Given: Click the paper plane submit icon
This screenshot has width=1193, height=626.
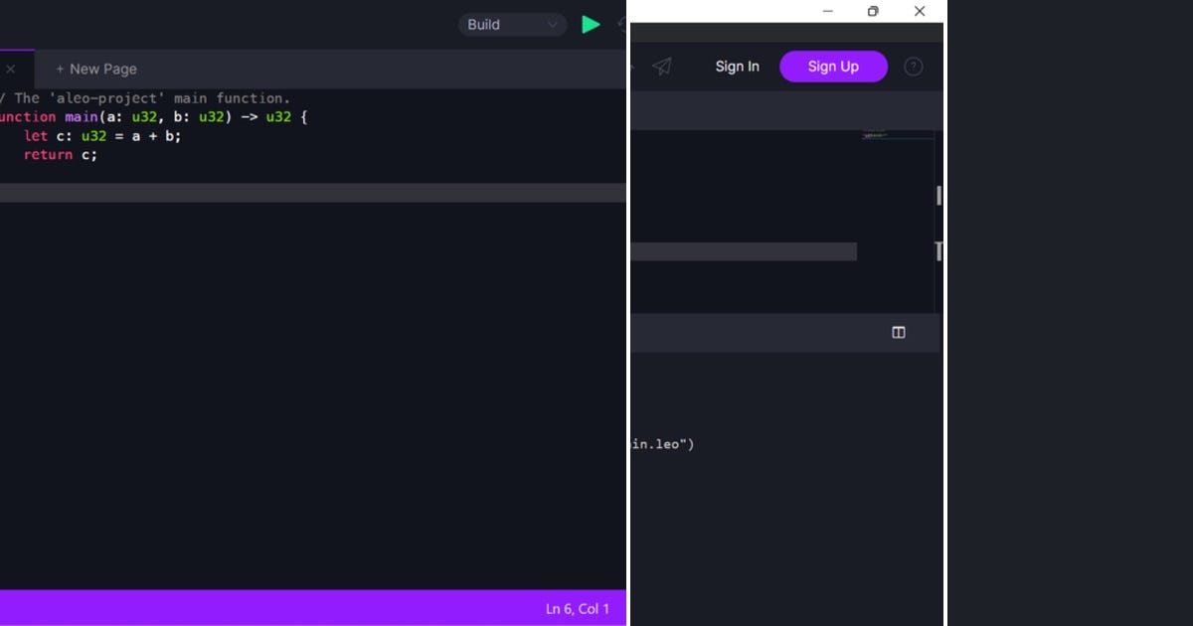Looking at the screenshot, I should 662,66.
